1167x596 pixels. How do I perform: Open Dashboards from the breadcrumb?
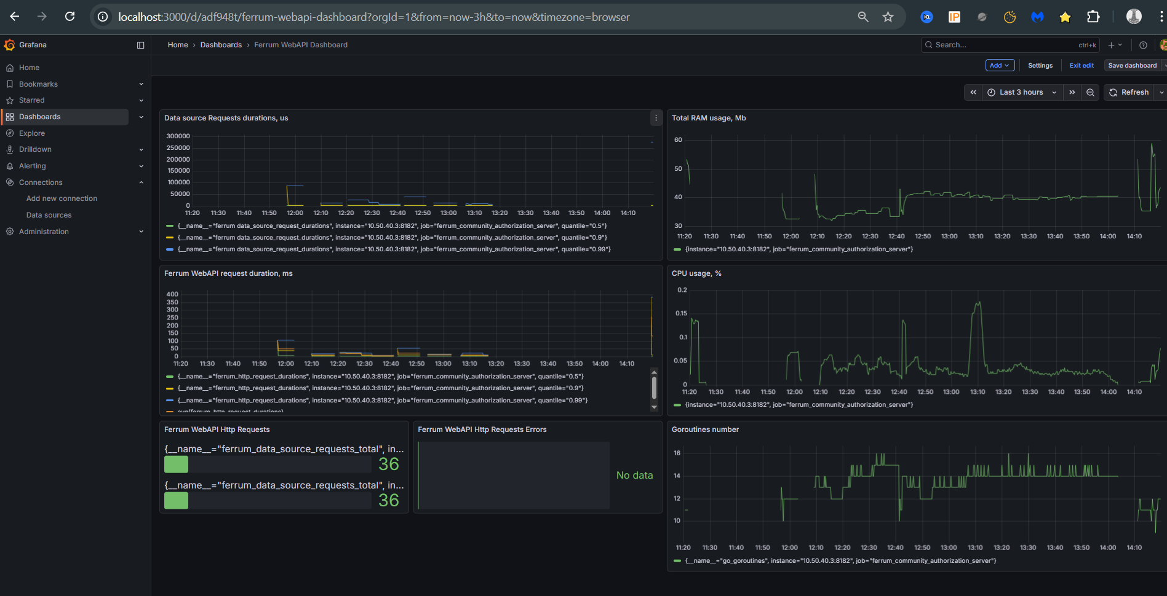pyautogui.click(x=221, y=44)
